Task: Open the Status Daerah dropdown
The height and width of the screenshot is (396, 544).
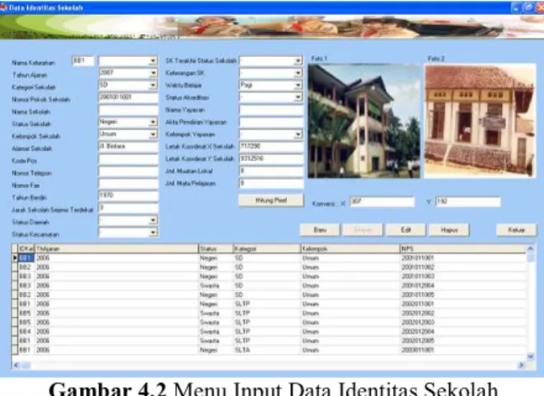Action: click(x=152, y=220)
